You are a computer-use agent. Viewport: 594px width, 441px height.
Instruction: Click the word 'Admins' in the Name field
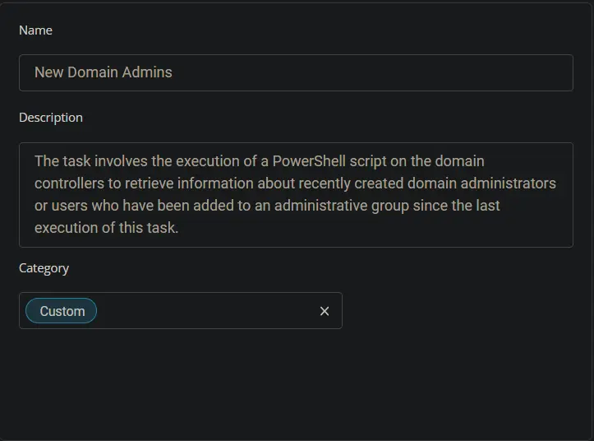(147, 72)
